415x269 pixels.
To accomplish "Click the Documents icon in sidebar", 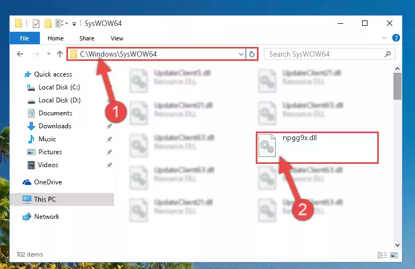I will click(x=31, y=113).
